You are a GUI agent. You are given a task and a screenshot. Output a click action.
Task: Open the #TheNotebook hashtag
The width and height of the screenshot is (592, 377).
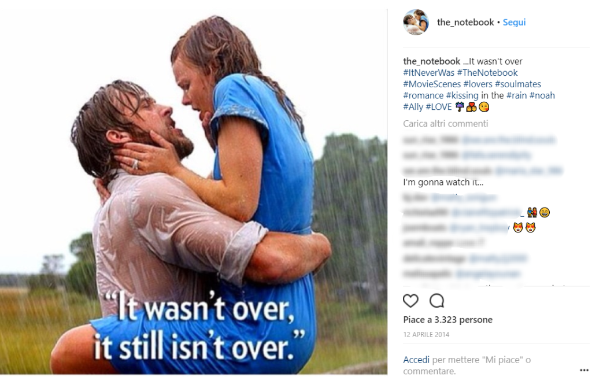coord(487,72)
